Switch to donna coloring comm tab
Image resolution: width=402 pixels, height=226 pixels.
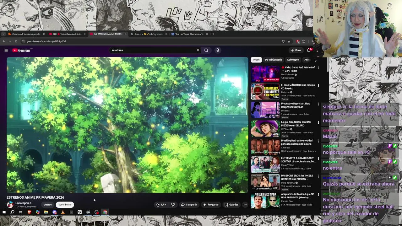click(149, 34)
